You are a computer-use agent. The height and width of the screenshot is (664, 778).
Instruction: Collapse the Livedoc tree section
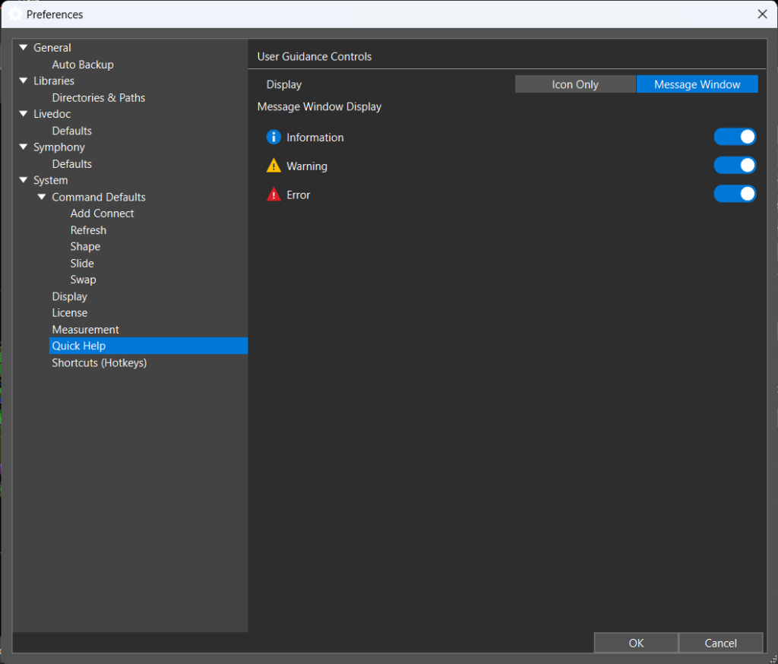tap(24, 114)
